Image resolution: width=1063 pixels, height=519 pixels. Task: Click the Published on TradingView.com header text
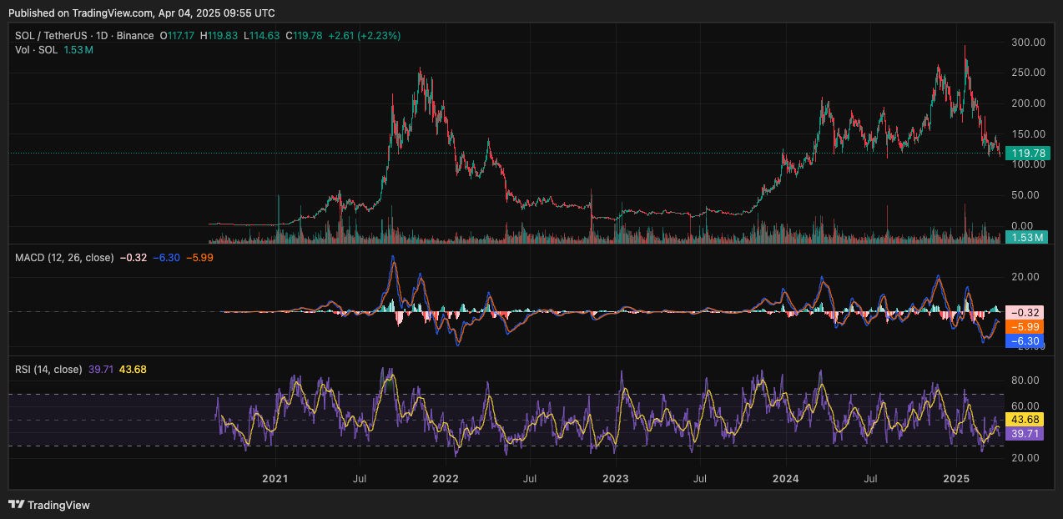tap(141, 13)
